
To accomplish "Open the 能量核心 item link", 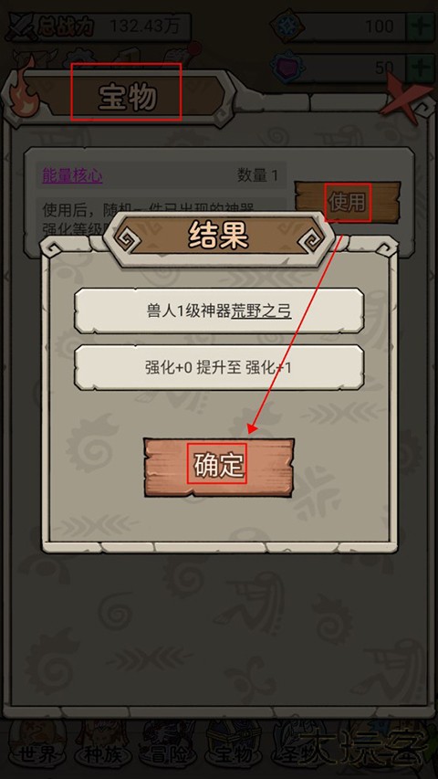I will click(x=72, y=176).
